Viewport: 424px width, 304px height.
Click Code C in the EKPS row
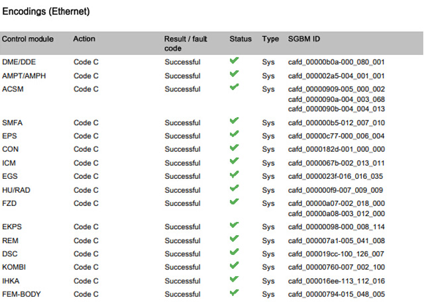click(85, 227)
